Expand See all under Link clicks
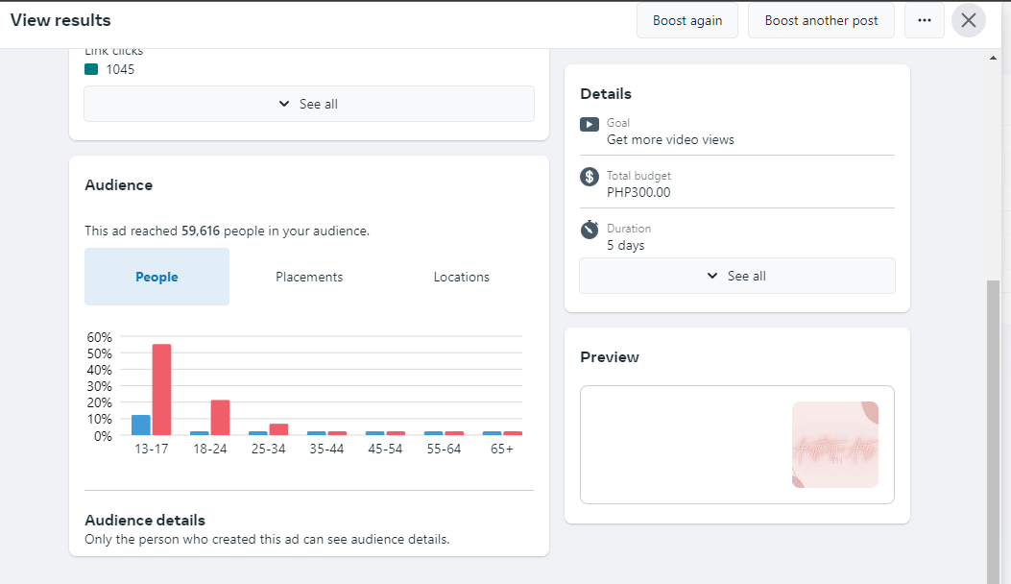 309,104
